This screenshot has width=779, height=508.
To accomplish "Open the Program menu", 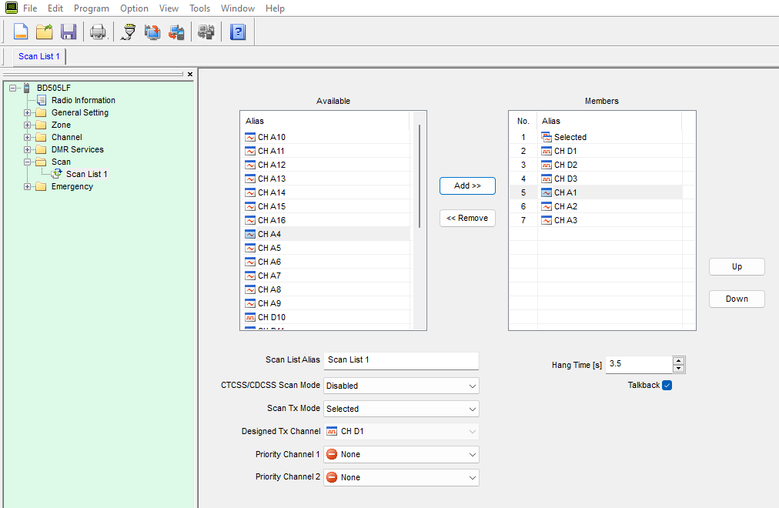I will 92,8.
